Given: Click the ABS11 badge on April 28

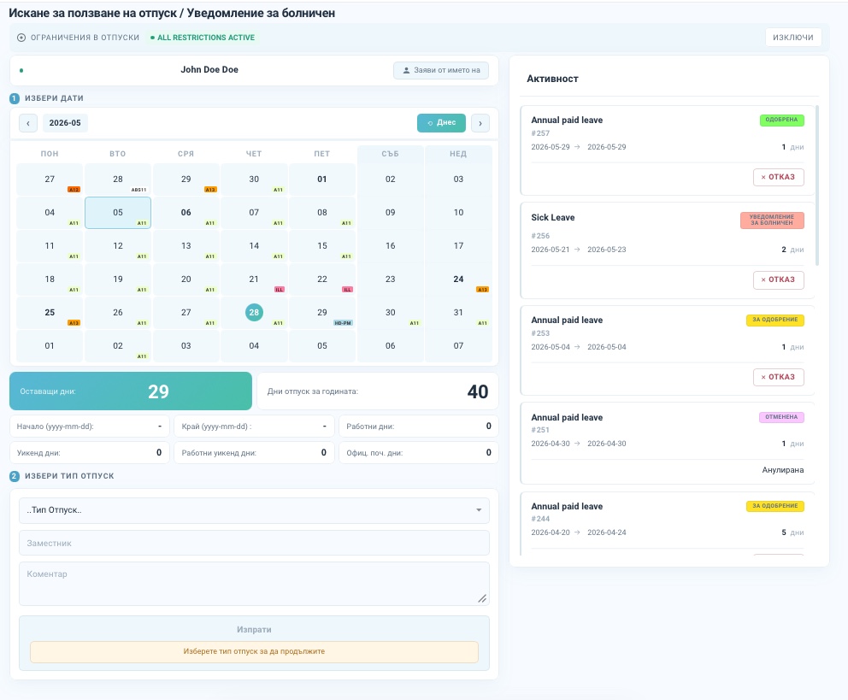Looking at the screenshot, I should (139, 190).
